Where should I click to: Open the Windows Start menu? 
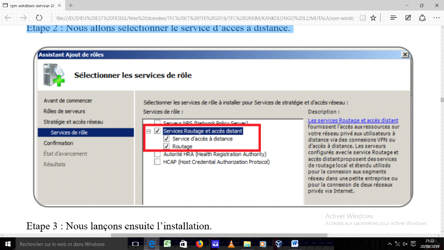point(8,244)
